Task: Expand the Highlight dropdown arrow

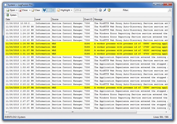Action: pyautogui.click(x=72, y=10)
